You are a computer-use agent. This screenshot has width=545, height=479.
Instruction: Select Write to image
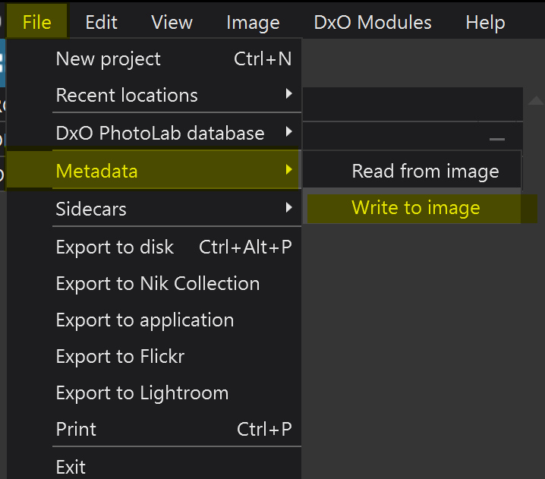[415, 208]
